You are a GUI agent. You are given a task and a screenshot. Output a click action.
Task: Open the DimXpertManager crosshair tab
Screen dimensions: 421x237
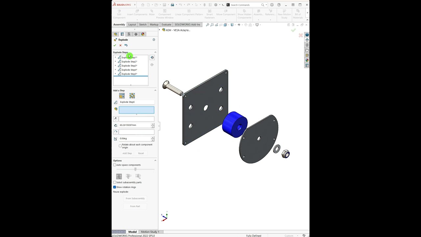click(x=136, y=34)
